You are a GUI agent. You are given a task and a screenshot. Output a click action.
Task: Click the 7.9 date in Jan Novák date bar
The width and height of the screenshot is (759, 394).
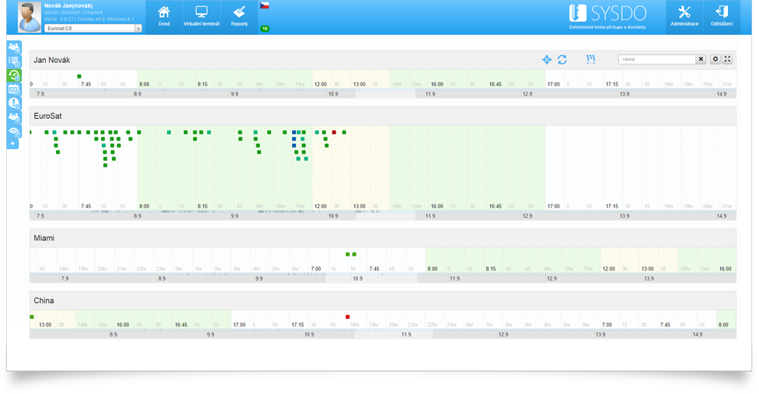(40, 94)
